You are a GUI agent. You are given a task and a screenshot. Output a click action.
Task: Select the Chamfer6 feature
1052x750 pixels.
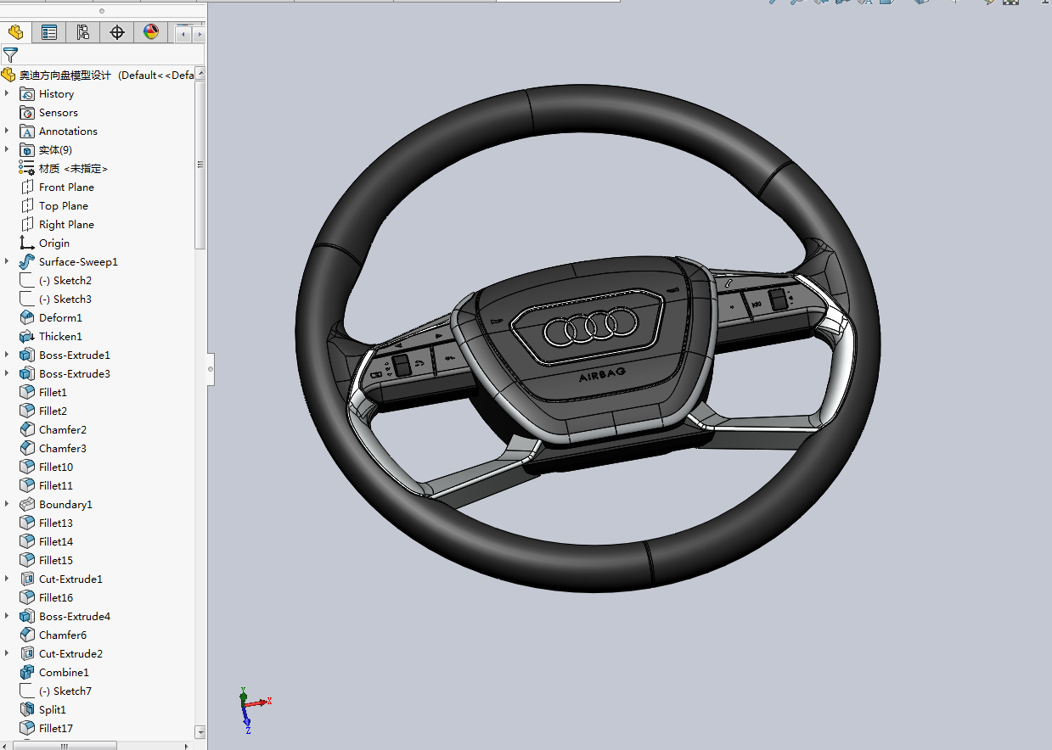point(62,635)
